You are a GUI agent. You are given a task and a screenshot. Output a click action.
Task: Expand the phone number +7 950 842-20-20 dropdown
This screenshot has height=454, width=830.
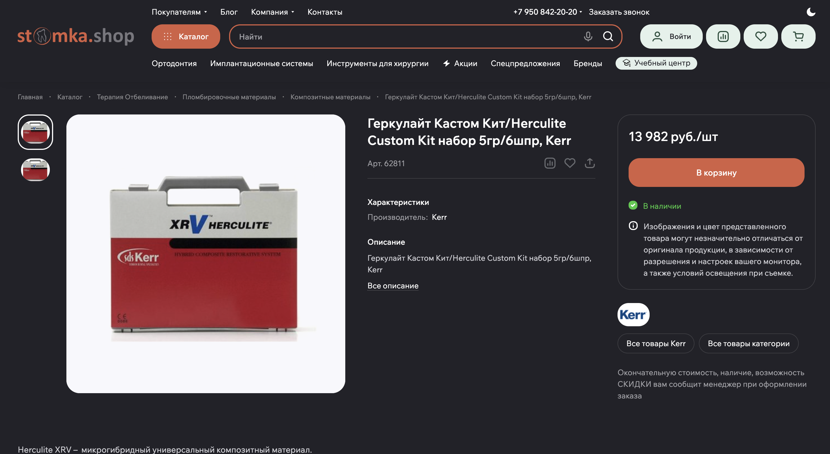coord(548,12)
